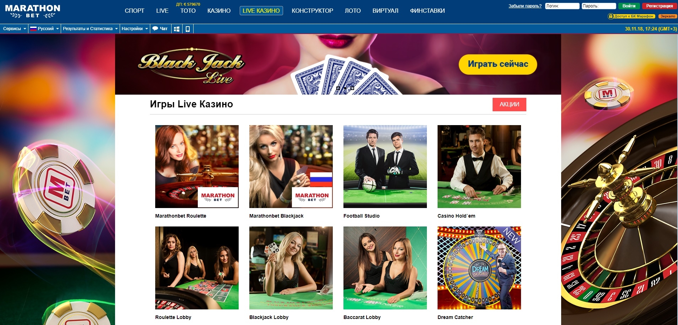Select the middle banner carousel dot
This screenshot has height=325, width=678.
(345, 88)
